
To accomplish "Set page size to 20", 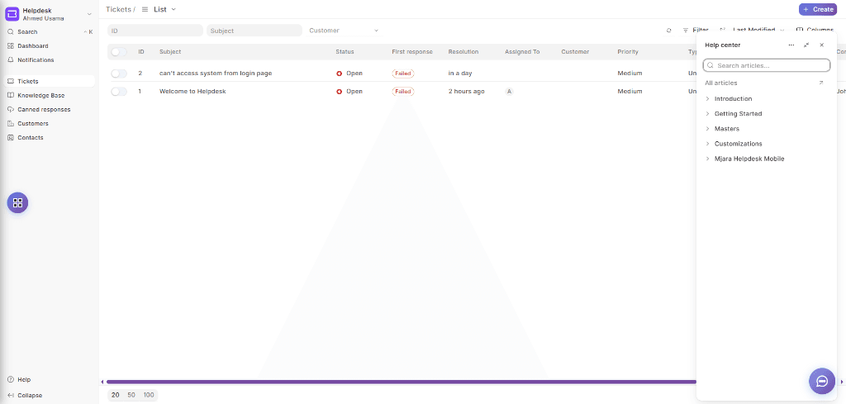I will pyautogui.click(x=116, y=396).
